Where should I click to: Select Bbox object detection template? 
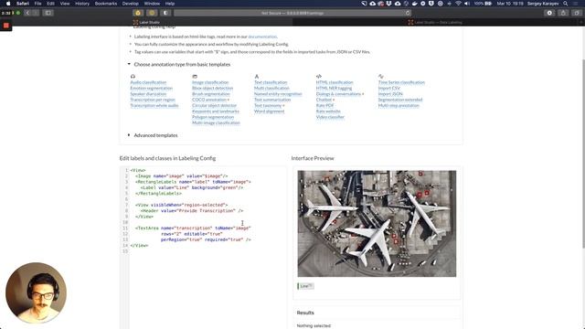coord(212,88)
